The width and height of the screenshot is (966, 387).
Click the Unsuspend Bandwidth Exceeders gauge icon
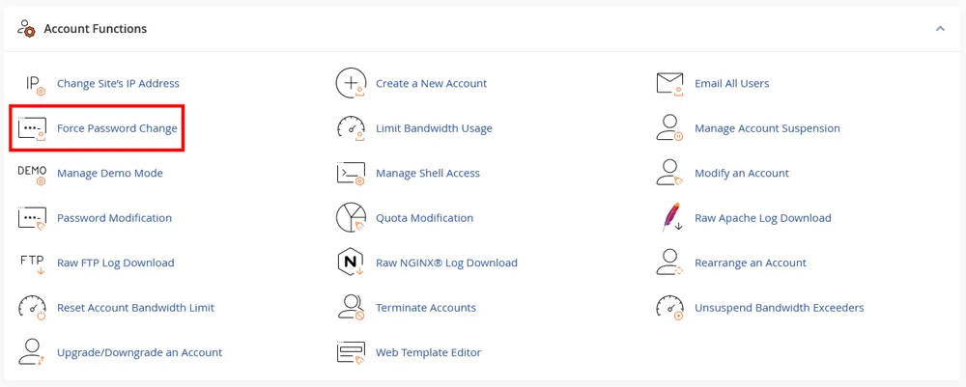pos(670,308)
